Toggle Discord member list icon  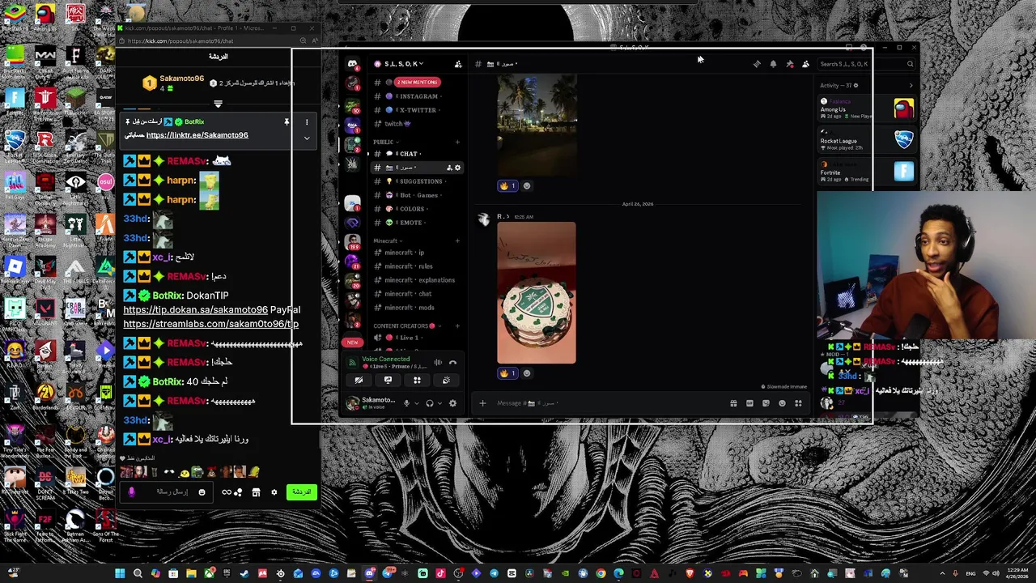click(805, 64)
